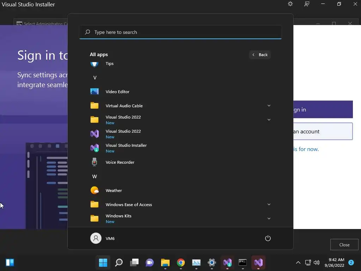The height and width of the screenshot is (271, 361).
Task: Open Google Chrome from the taskbar
Action: point(181,263)
